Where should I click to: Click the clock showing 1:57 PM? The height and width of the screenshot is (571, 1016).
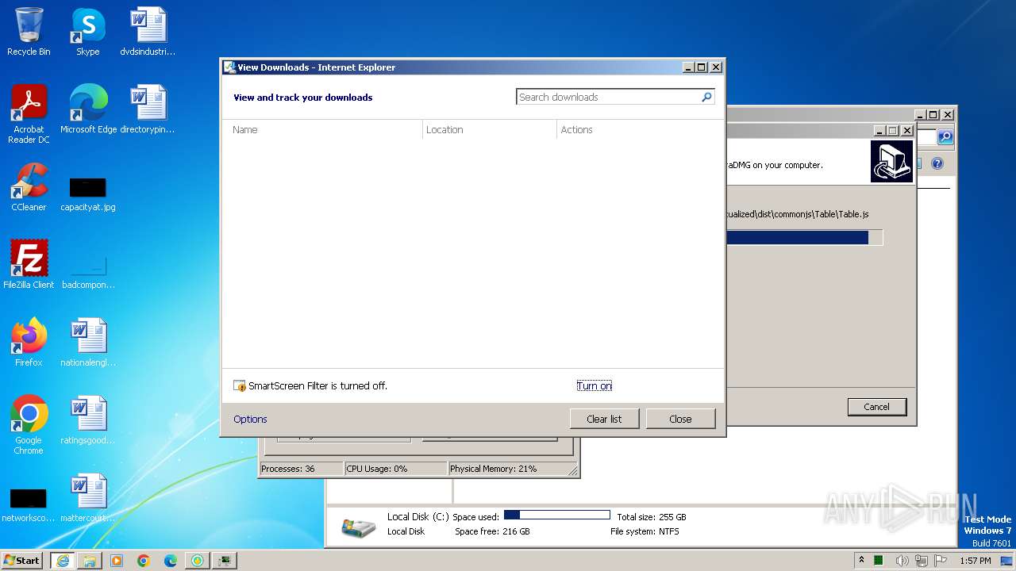click(975, 561)
